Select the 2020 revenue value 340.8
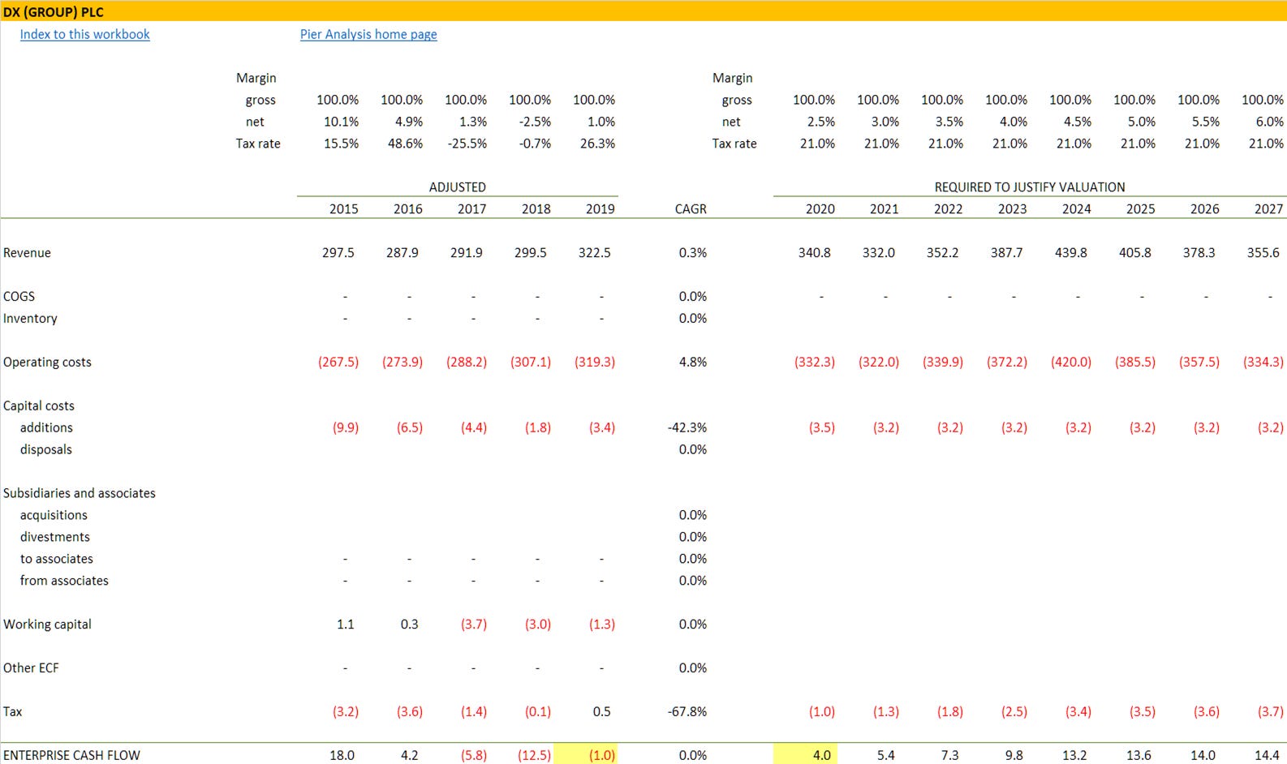Screen dimensions: 1287x764 pyautogui.click(x=814, y=252)
